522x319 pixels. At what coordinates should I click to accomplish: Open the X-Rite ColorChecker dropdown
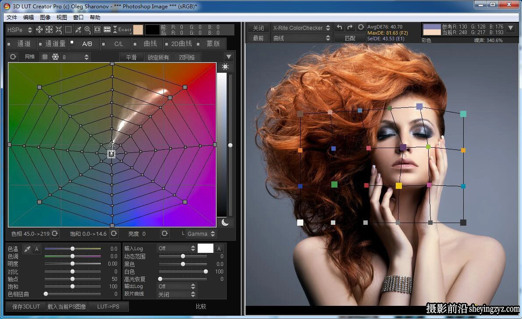[302, 28]
